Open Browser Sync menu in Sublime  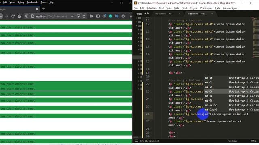point(230,8)
